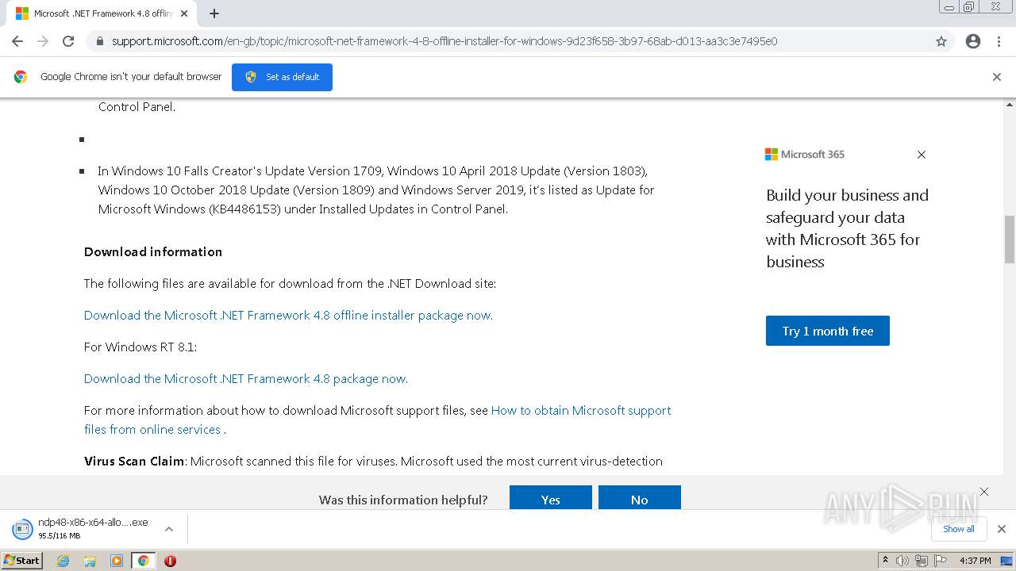
Task: Open Windows Media Player from taskbar
Action: 117,561
